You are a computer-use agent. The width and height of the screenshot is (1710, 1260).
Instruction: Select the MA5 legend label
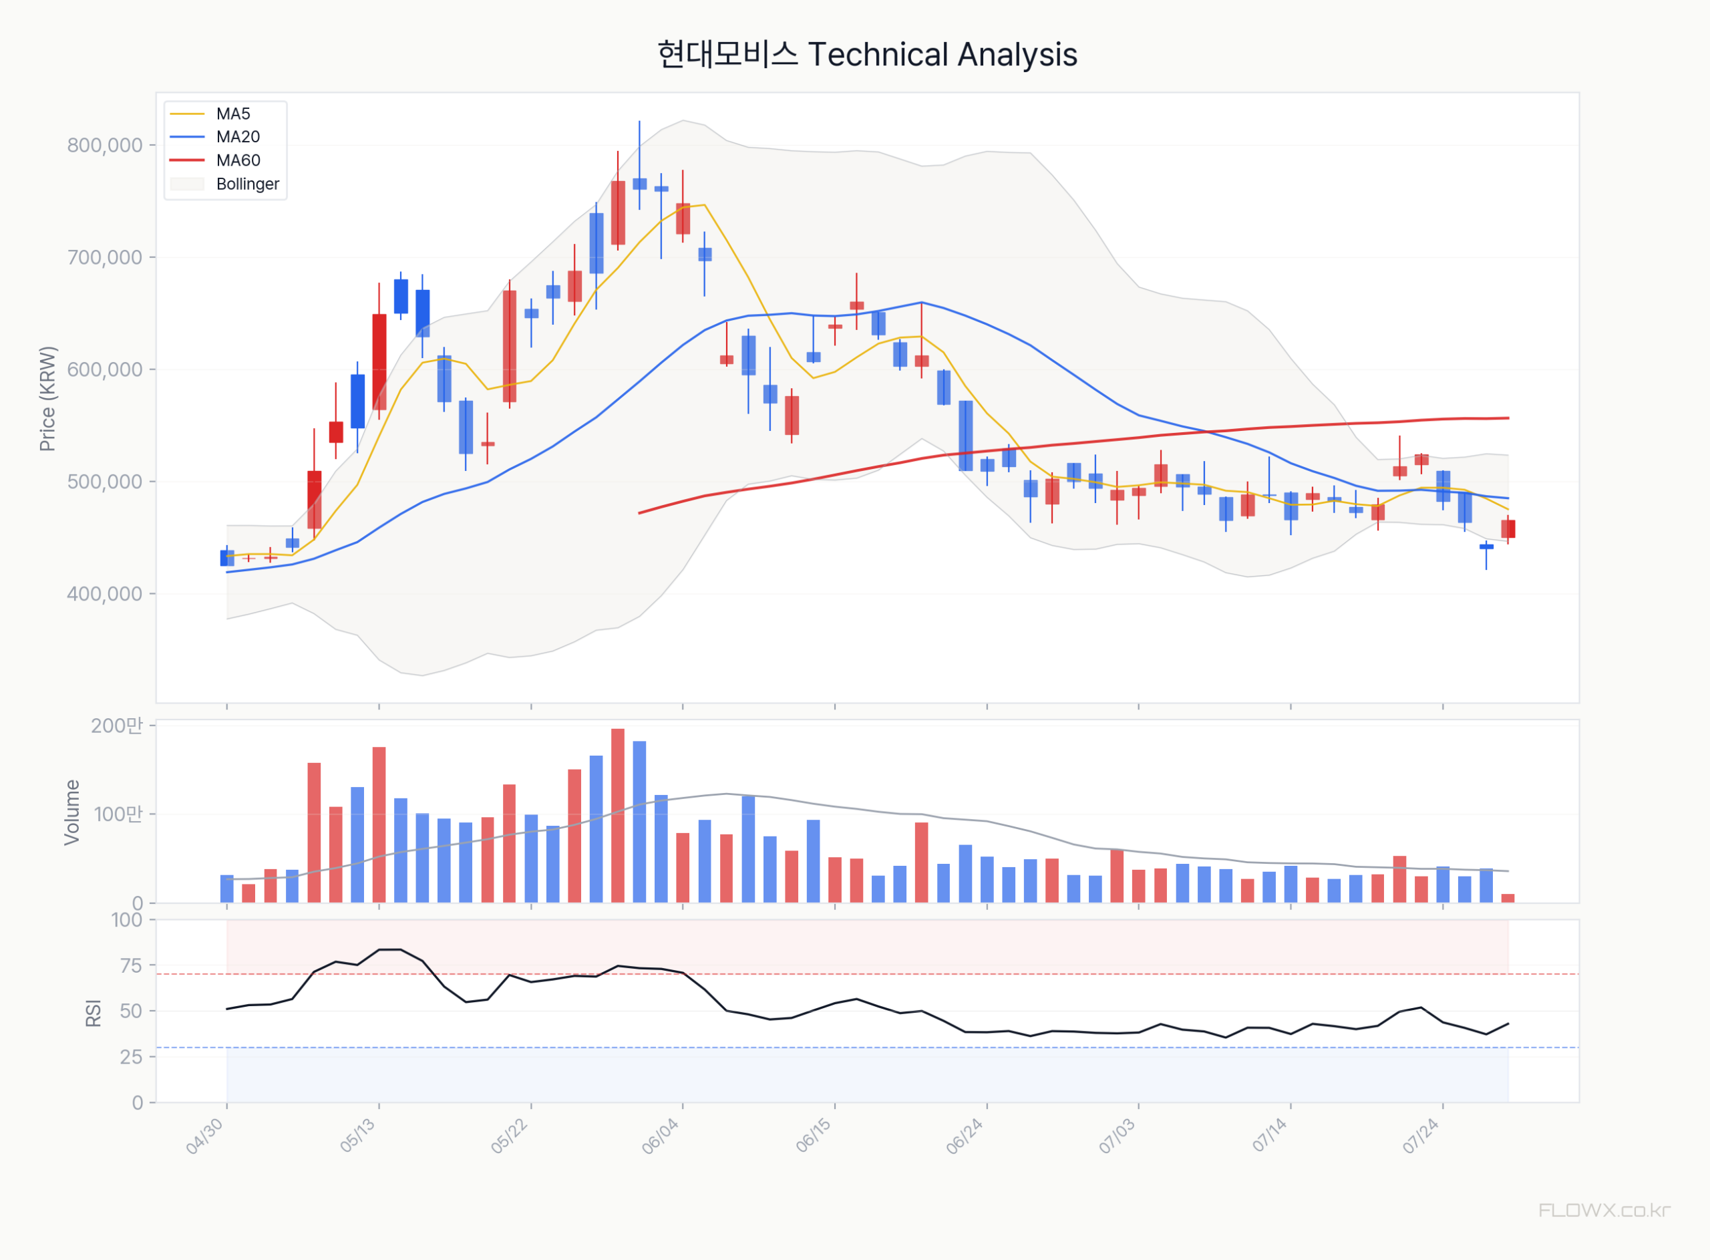(x=233, y=114)
